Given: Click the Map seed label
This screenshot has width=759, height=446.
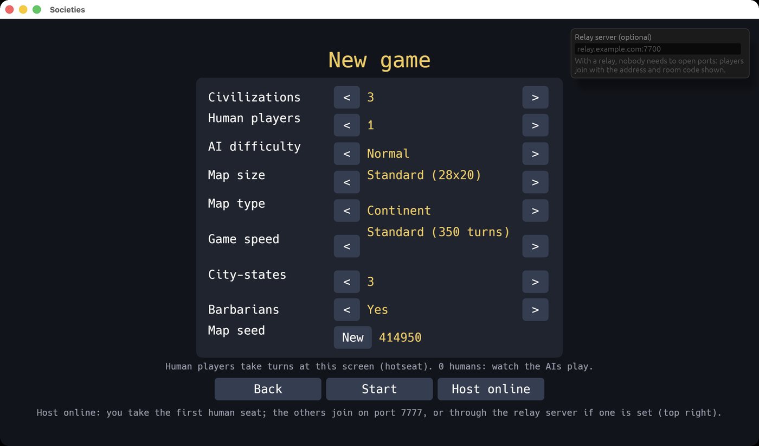Looking at the screenshot, I should (x=236, y=330).
